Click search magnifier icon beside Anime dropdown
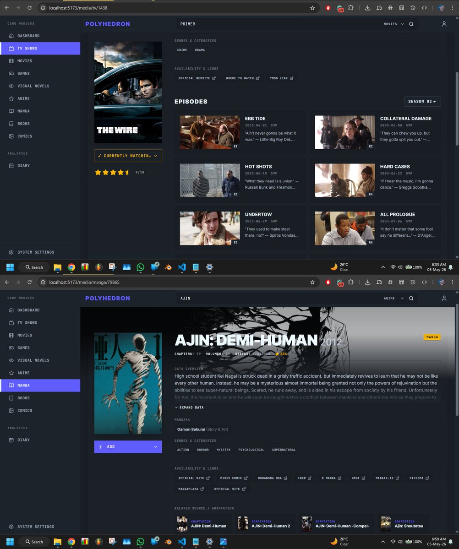This screenshot has width=459, height=549. pyautogui.click(x=411, y=298)
